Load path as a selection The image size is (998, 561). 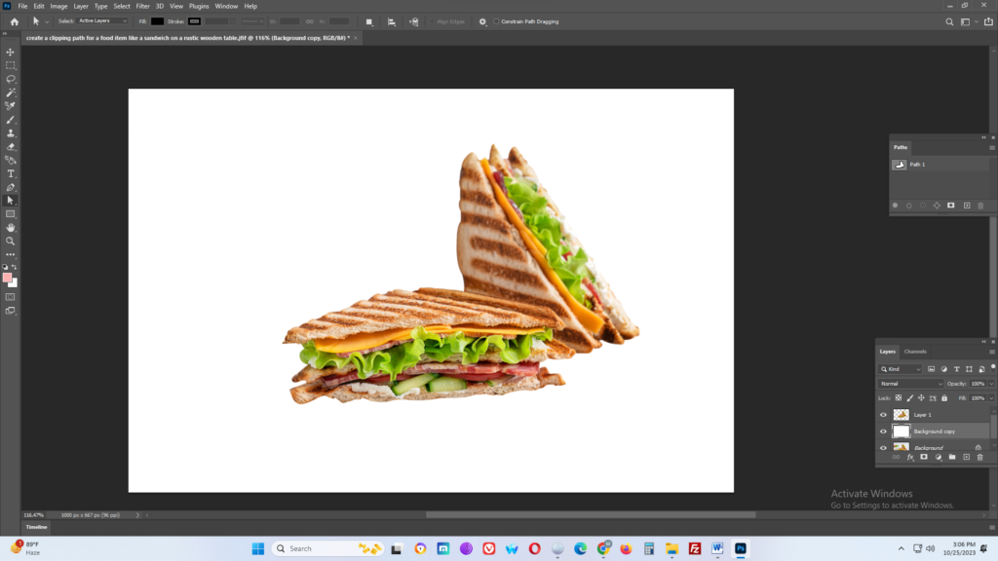tap(923, 206)
